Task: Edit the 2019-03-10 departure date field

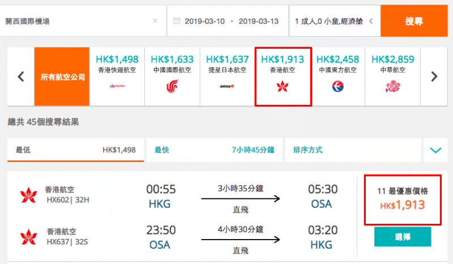Action: [204, 21]
